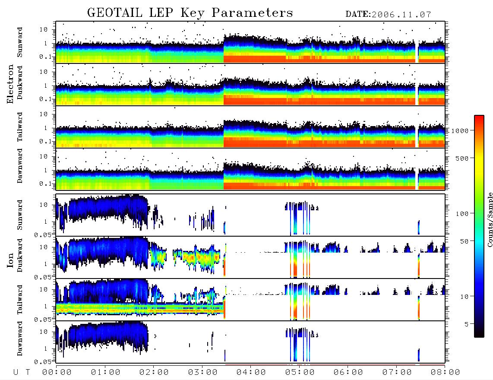Click the "DATE:2006.11.07" label
Image resolution: width=493 pixels, height=380 pixels.
point(388,15)
